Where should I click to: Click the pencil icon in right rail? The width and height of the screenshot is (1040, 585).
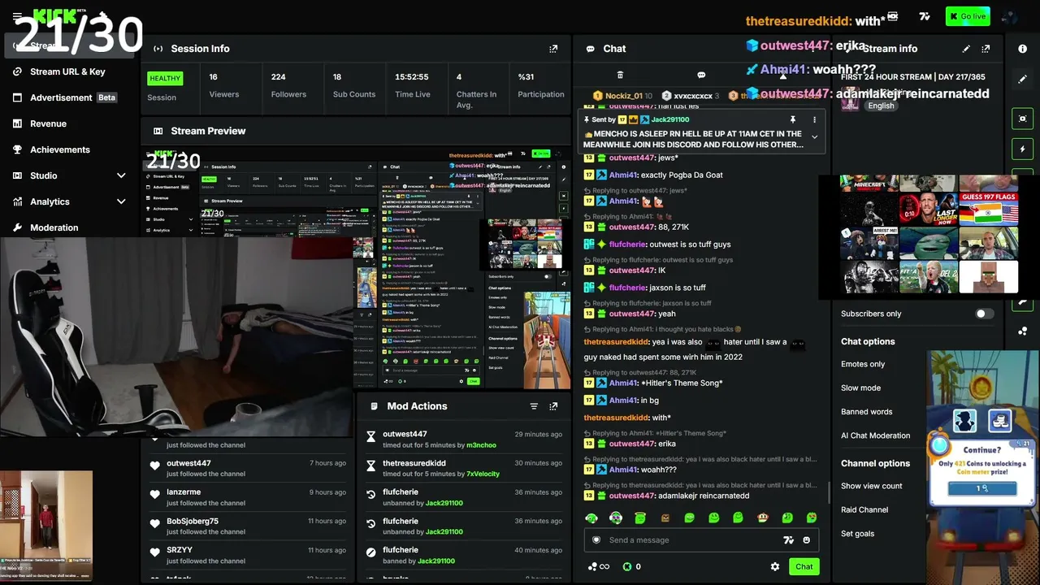(1022, 80)
